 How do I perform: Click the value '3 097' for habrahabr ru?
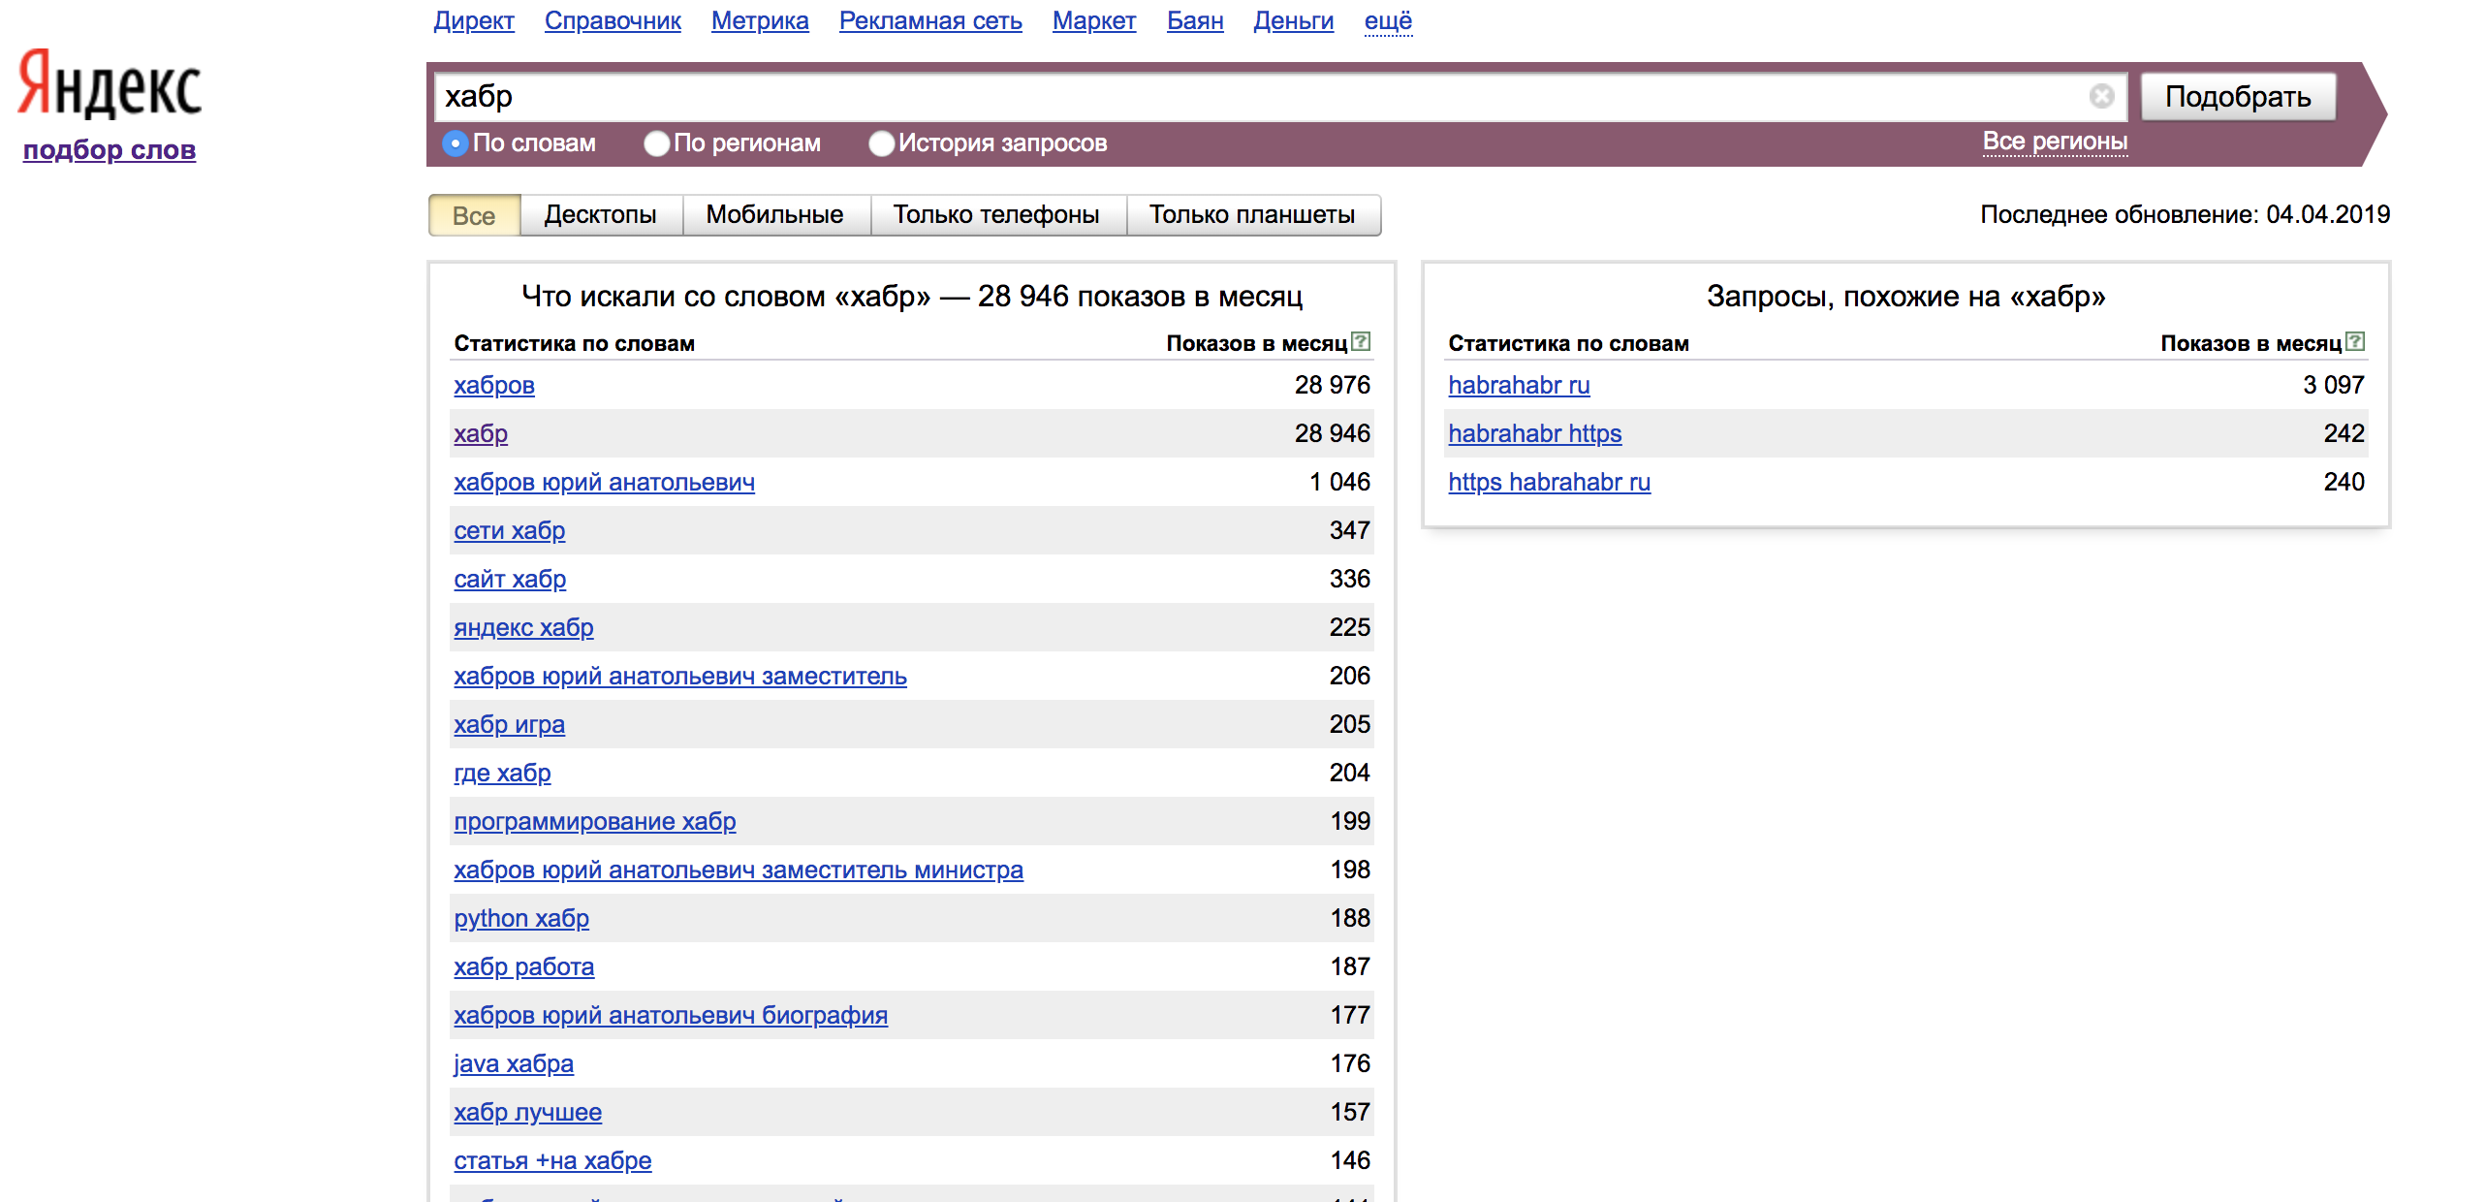point(2334,385)
